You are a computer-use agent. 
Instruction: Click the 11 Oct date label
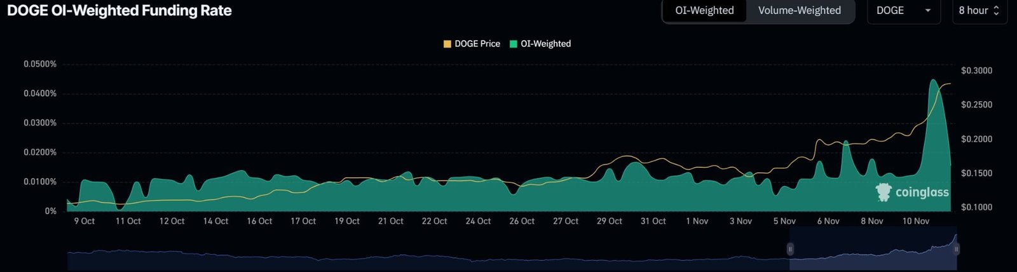pyautogui.click(x=128, y=221)
